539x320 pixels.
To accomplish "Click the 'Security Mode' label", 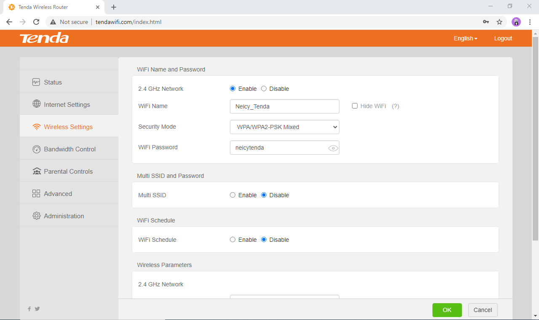I will point(157,127).
